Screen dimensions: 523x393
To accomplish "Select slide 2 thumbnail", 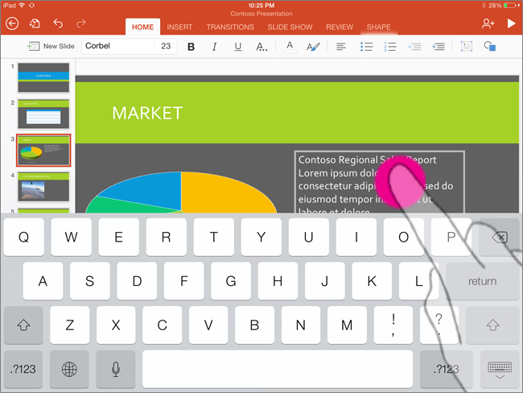I will pyautogui.click(x=43, y=114).
